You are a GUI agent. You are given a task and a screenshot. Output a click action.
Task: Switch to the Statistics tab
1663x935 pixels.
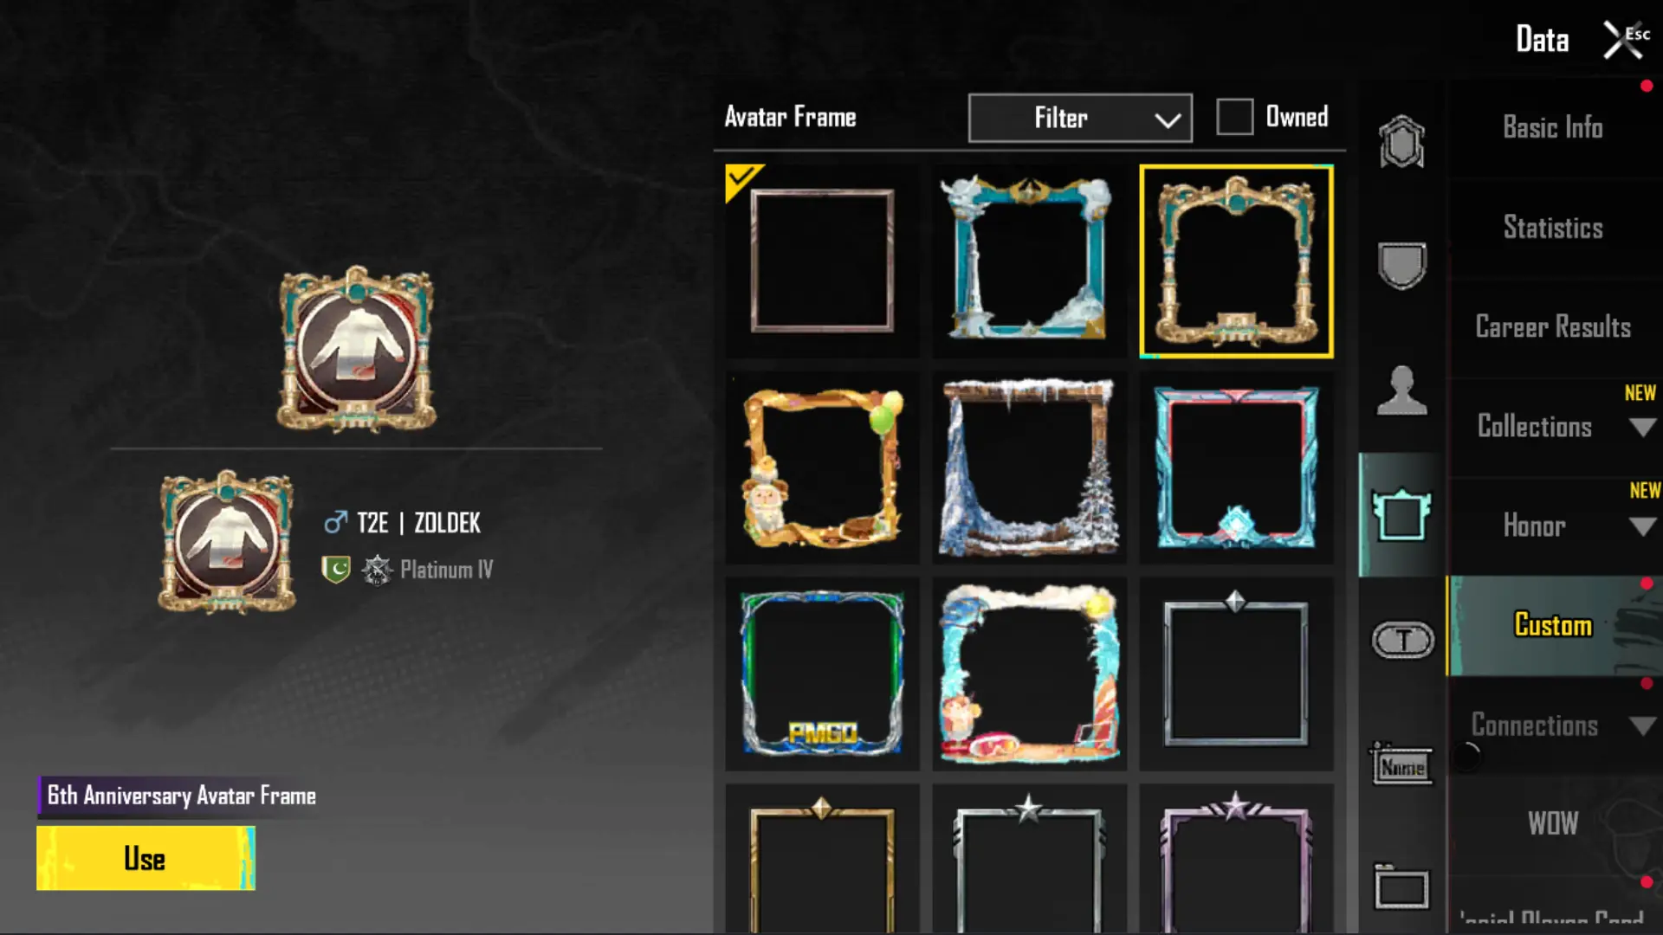(1553, 228)
